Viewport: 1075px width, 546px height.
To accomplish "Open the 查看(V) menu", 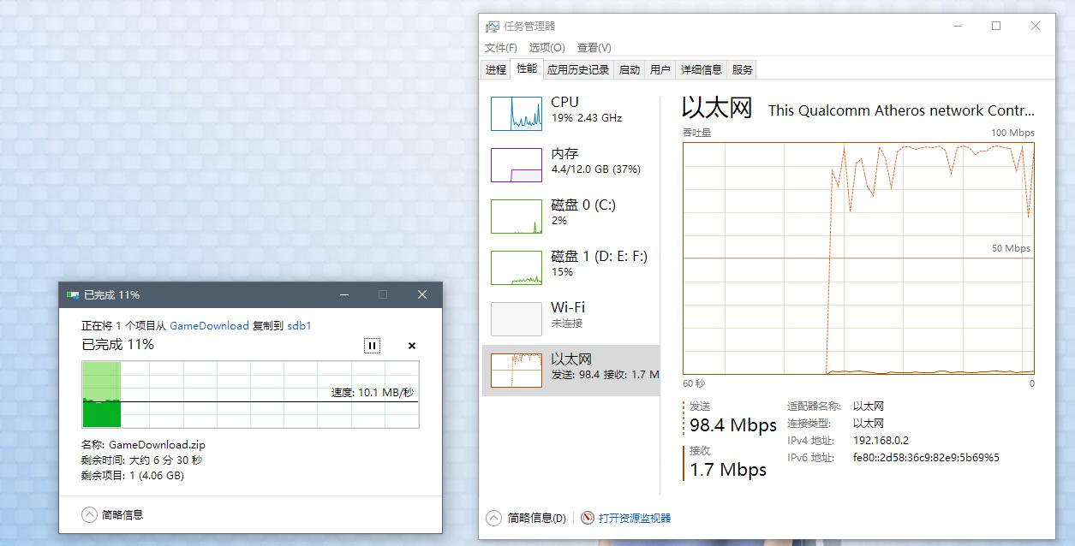I will pos(593,47).
